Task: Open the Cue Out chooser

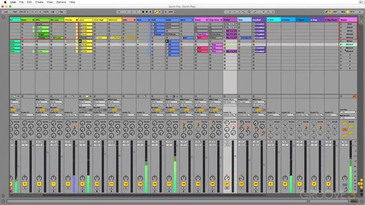Action: (x=348, y=112)
